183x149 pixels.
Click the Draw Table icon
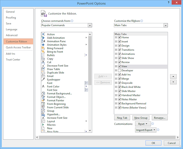tap(43, 69)
